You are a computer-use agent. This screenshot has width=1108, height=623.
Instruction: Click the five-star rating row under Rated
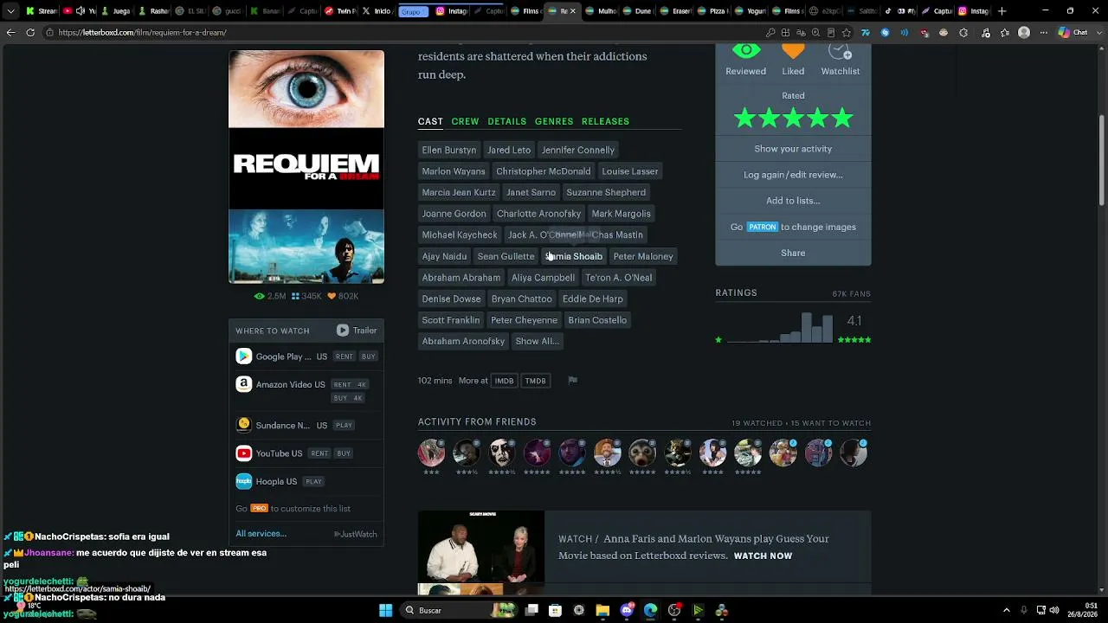(x=793, y=119)
